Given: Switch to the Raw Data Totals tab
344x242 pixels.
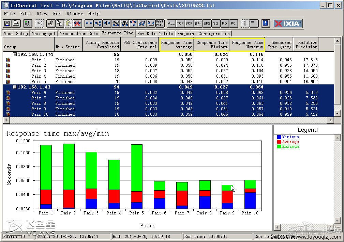Looking at the screenshot, I should point(155,33).
